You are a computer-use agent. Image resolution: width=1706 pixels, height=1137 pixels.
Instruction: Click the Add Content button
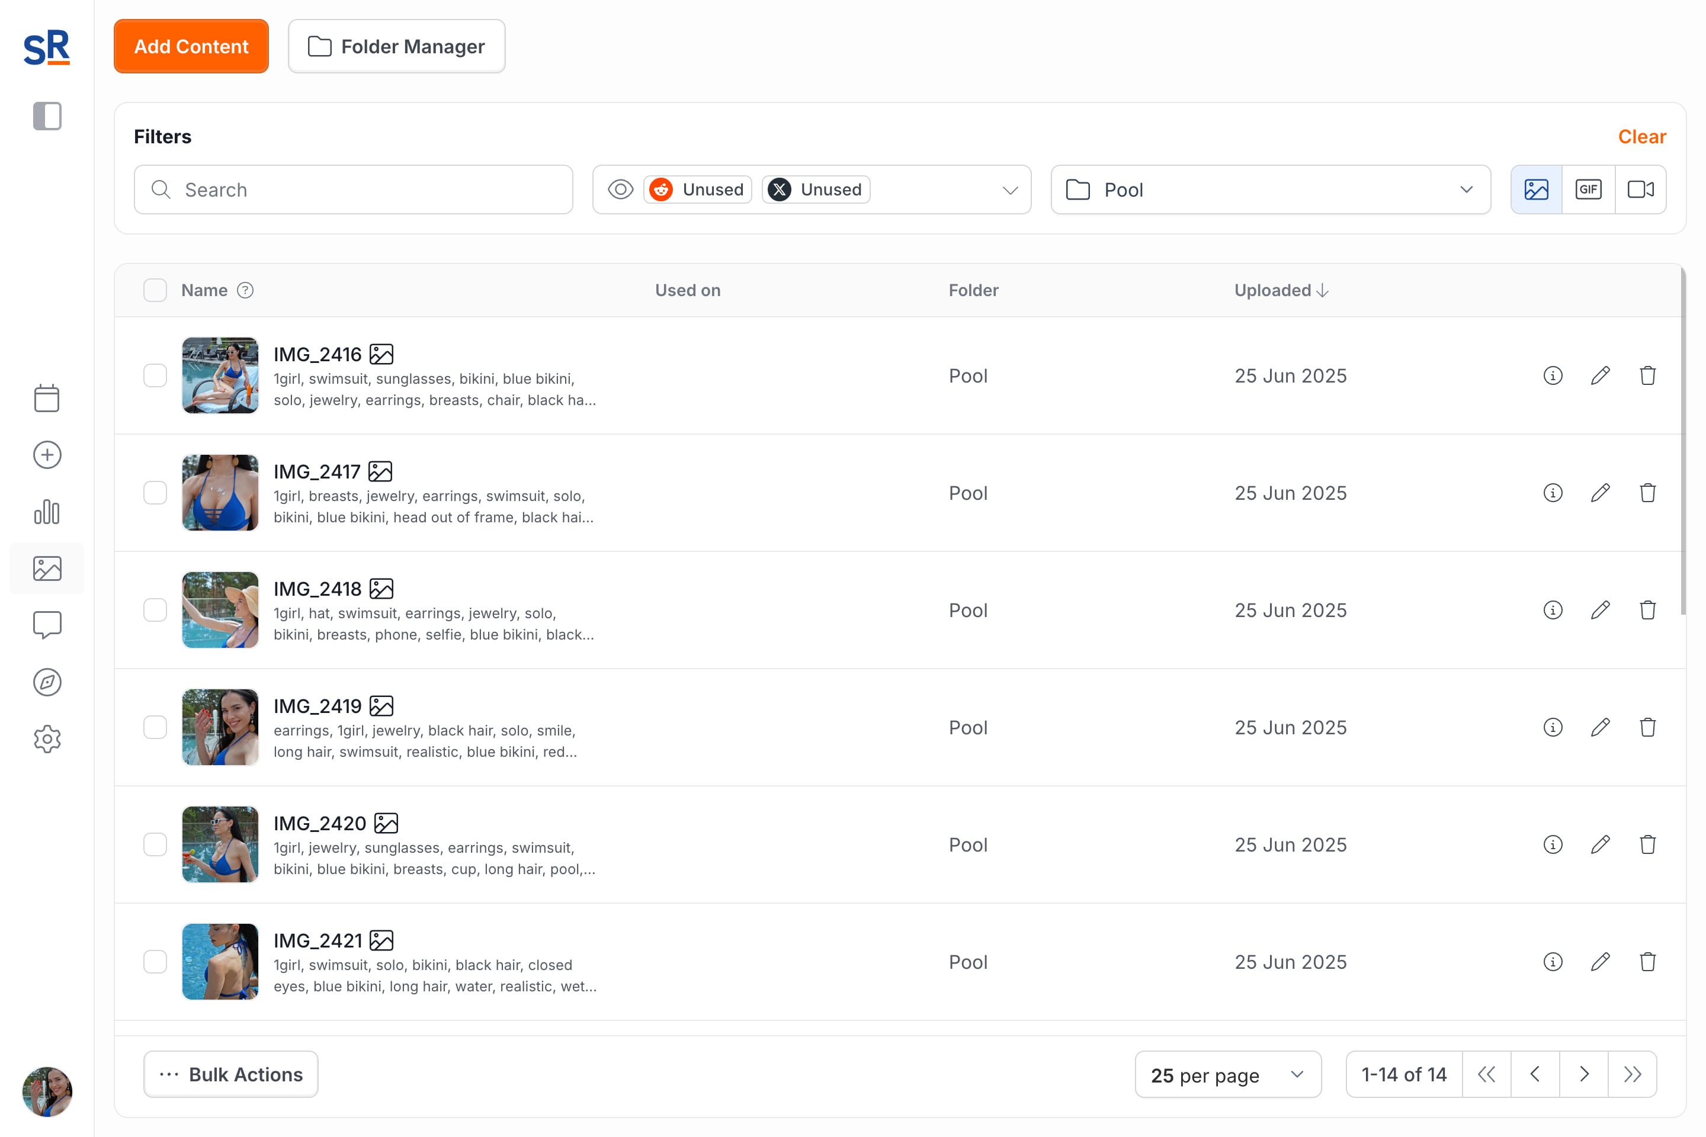click(191, 46)
